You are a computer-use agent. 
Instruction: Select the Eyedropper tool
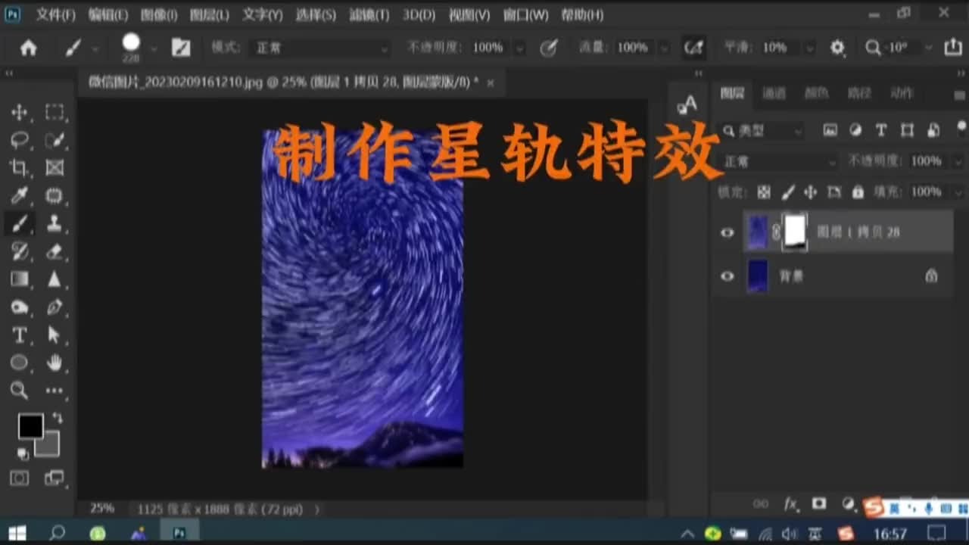20,195
